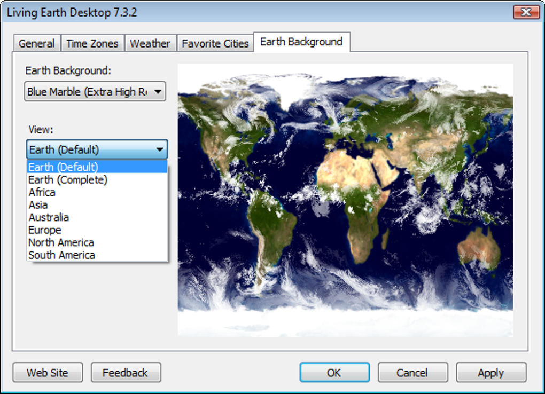Apply the current settings
The width and height of the screenshot is (545, 394).
pyautogui.click(x=491, y=373)
